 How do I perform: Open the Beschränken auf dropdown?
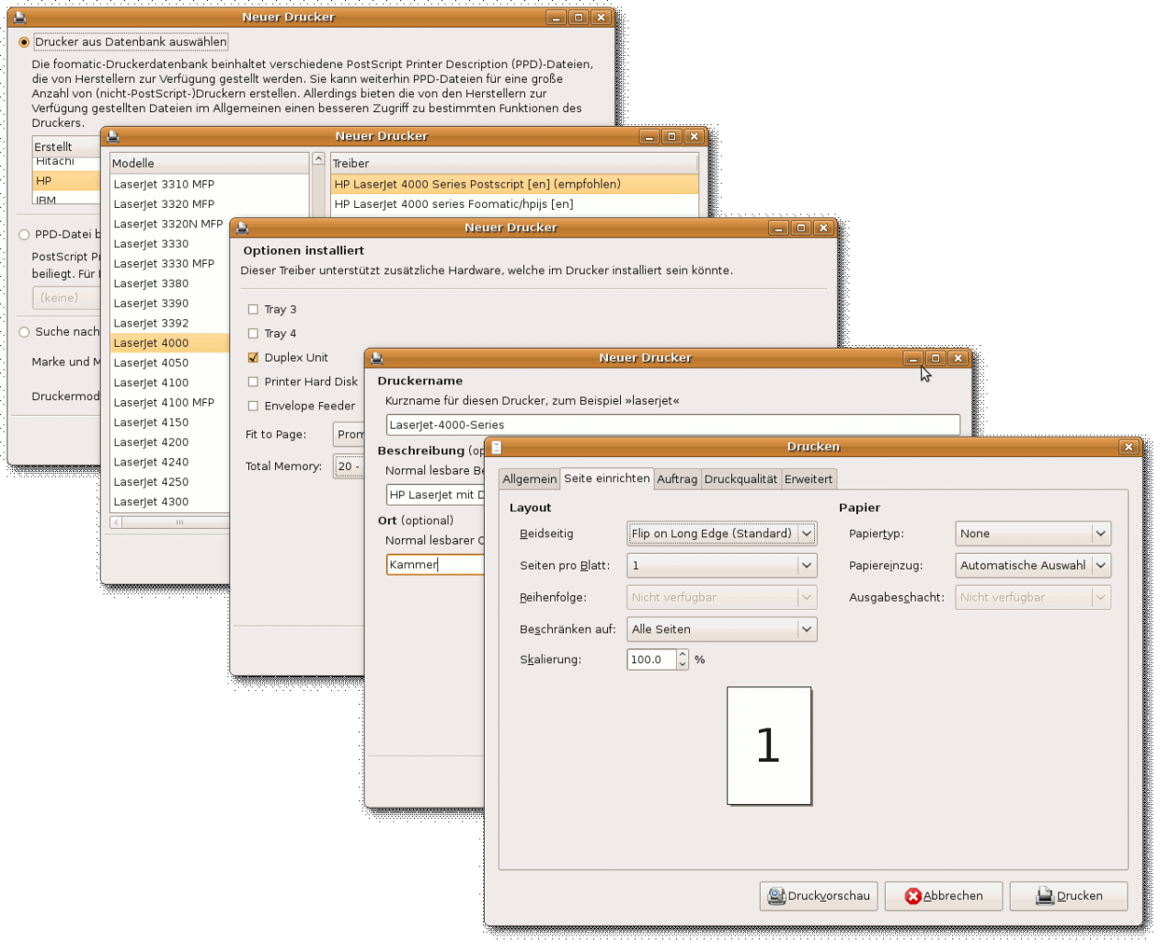click(x=721, y=629)
